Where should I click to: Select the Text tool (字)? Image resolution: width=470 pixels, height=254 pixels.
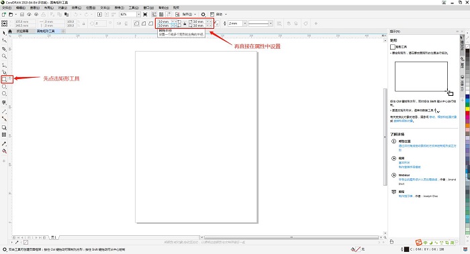coord(4,103)
